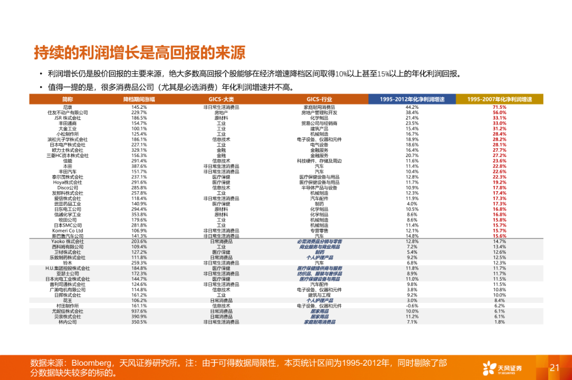Click the negative value -0.6%
Viewport: 572px width, 380px height.
[412, 306]
